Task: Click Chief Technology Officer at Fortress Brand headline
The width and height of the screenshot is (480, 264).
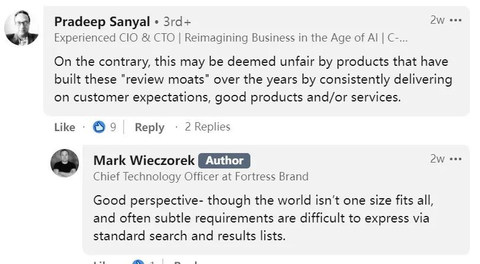Action: tap(201, 176)
